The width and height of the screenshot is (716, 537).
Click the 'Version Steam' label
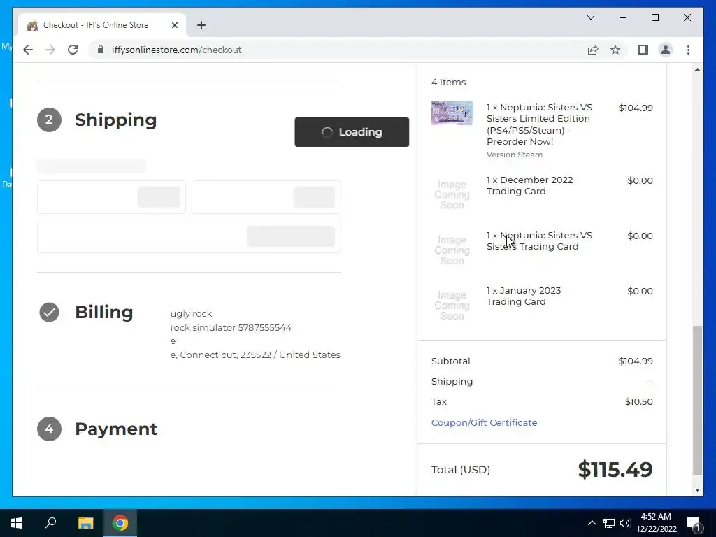click(x=514, y=155)
